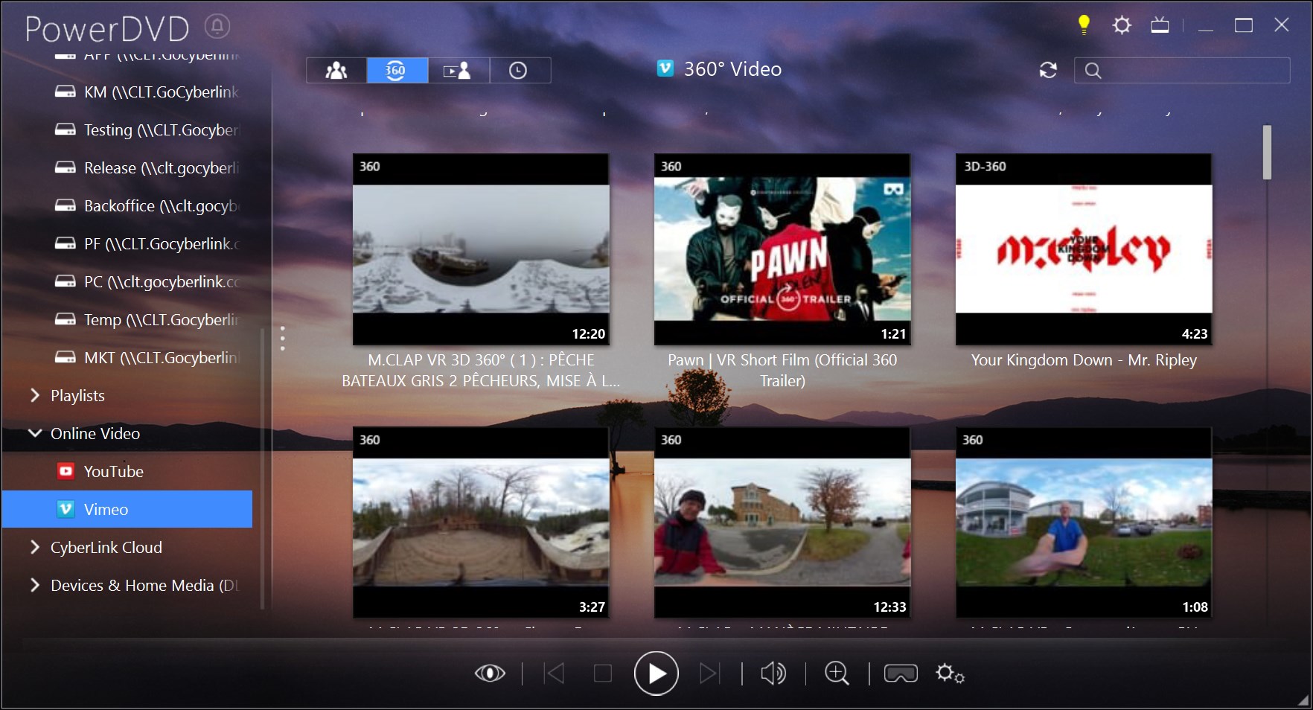Select YouTube under Online Video
The width and height of the screenshot is (1313, 710).
pyautogui.click(x=113, y=471)
